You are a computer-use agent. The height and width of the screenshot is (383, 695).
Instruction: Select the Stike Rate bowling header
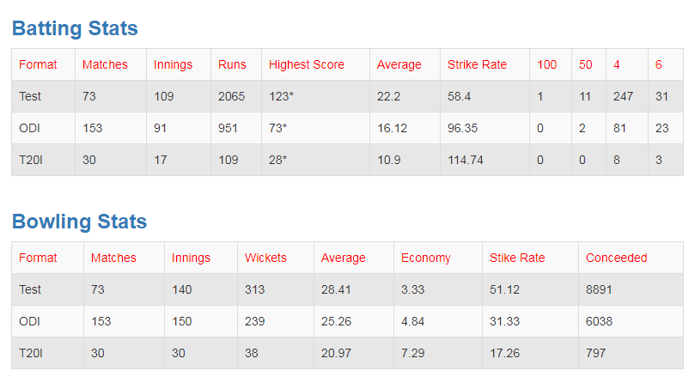coord(516,258)
